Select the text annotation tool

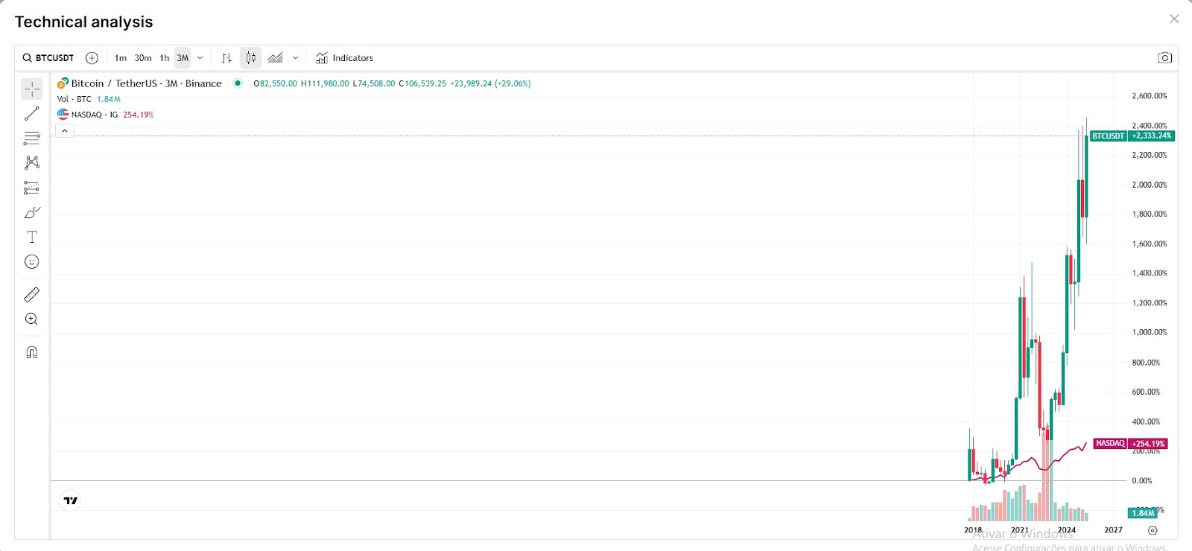point(32,237)
